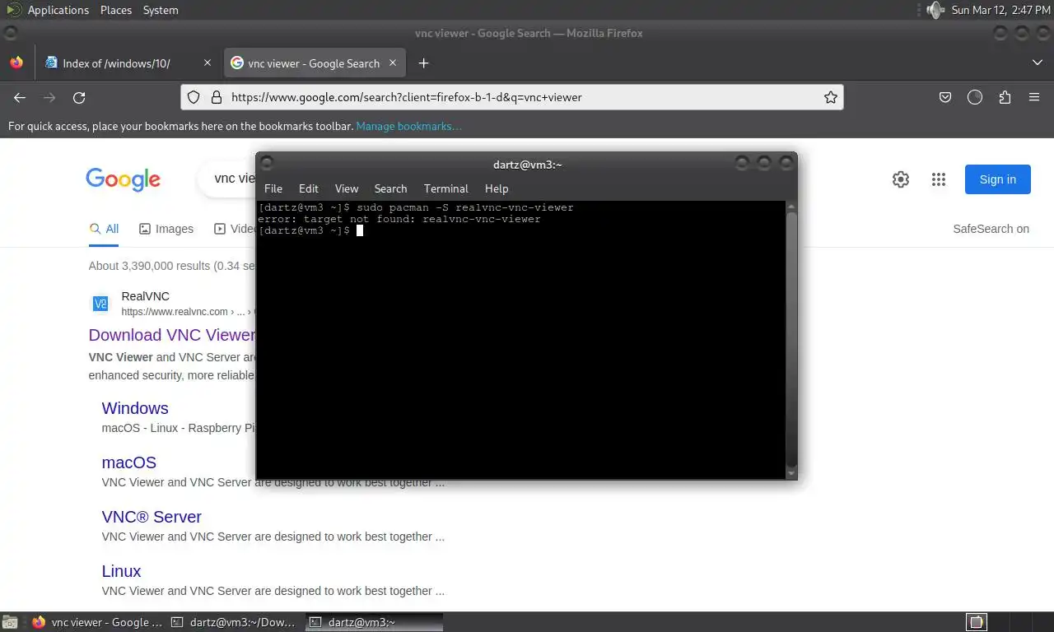Click the browser forward arrow
Screen dimensions: 1054x632
point(49,97)
